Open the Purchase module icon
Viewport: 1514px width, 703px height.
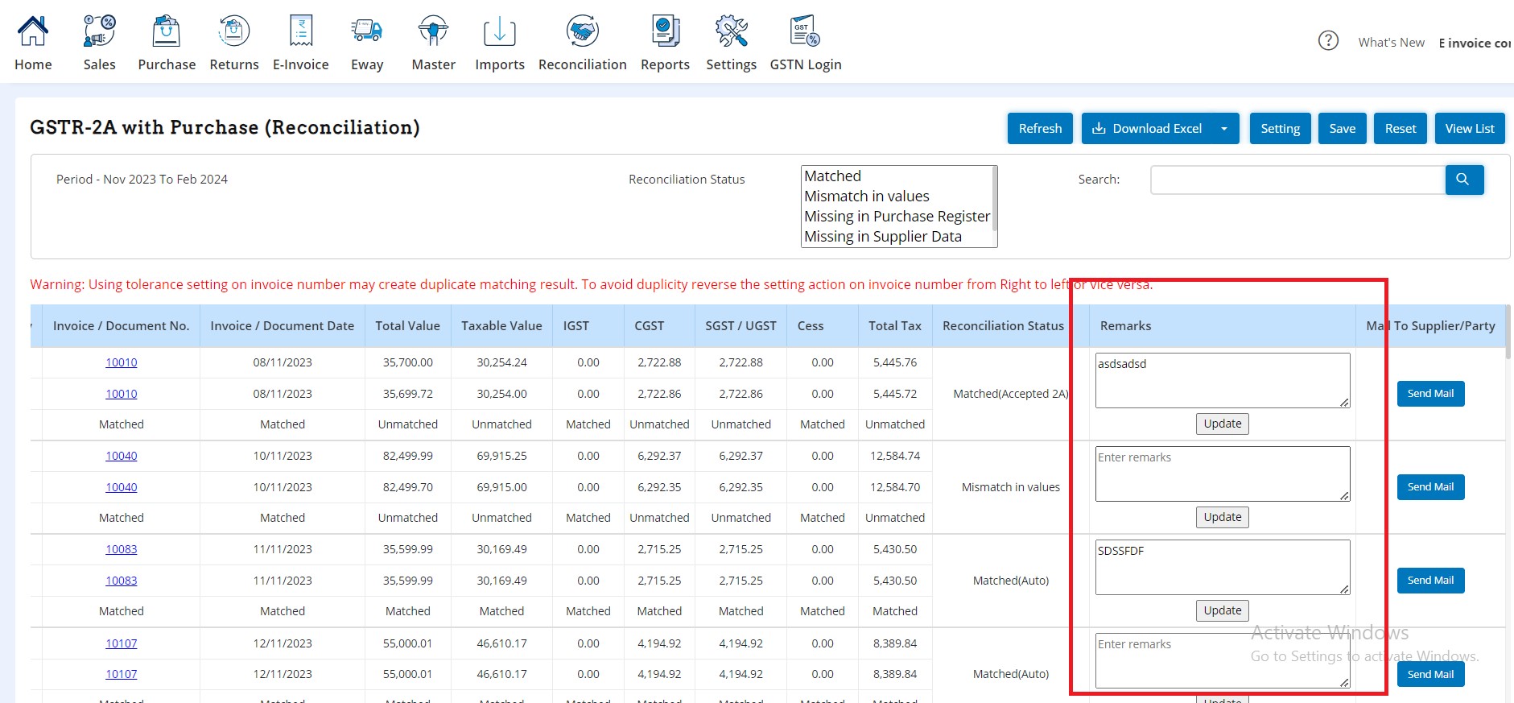pyautogui.click(x=167, y=31)
